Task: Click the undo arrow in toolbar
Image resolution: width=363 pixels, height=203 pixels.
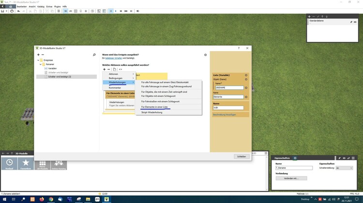Action: click(x=18, y=11)
